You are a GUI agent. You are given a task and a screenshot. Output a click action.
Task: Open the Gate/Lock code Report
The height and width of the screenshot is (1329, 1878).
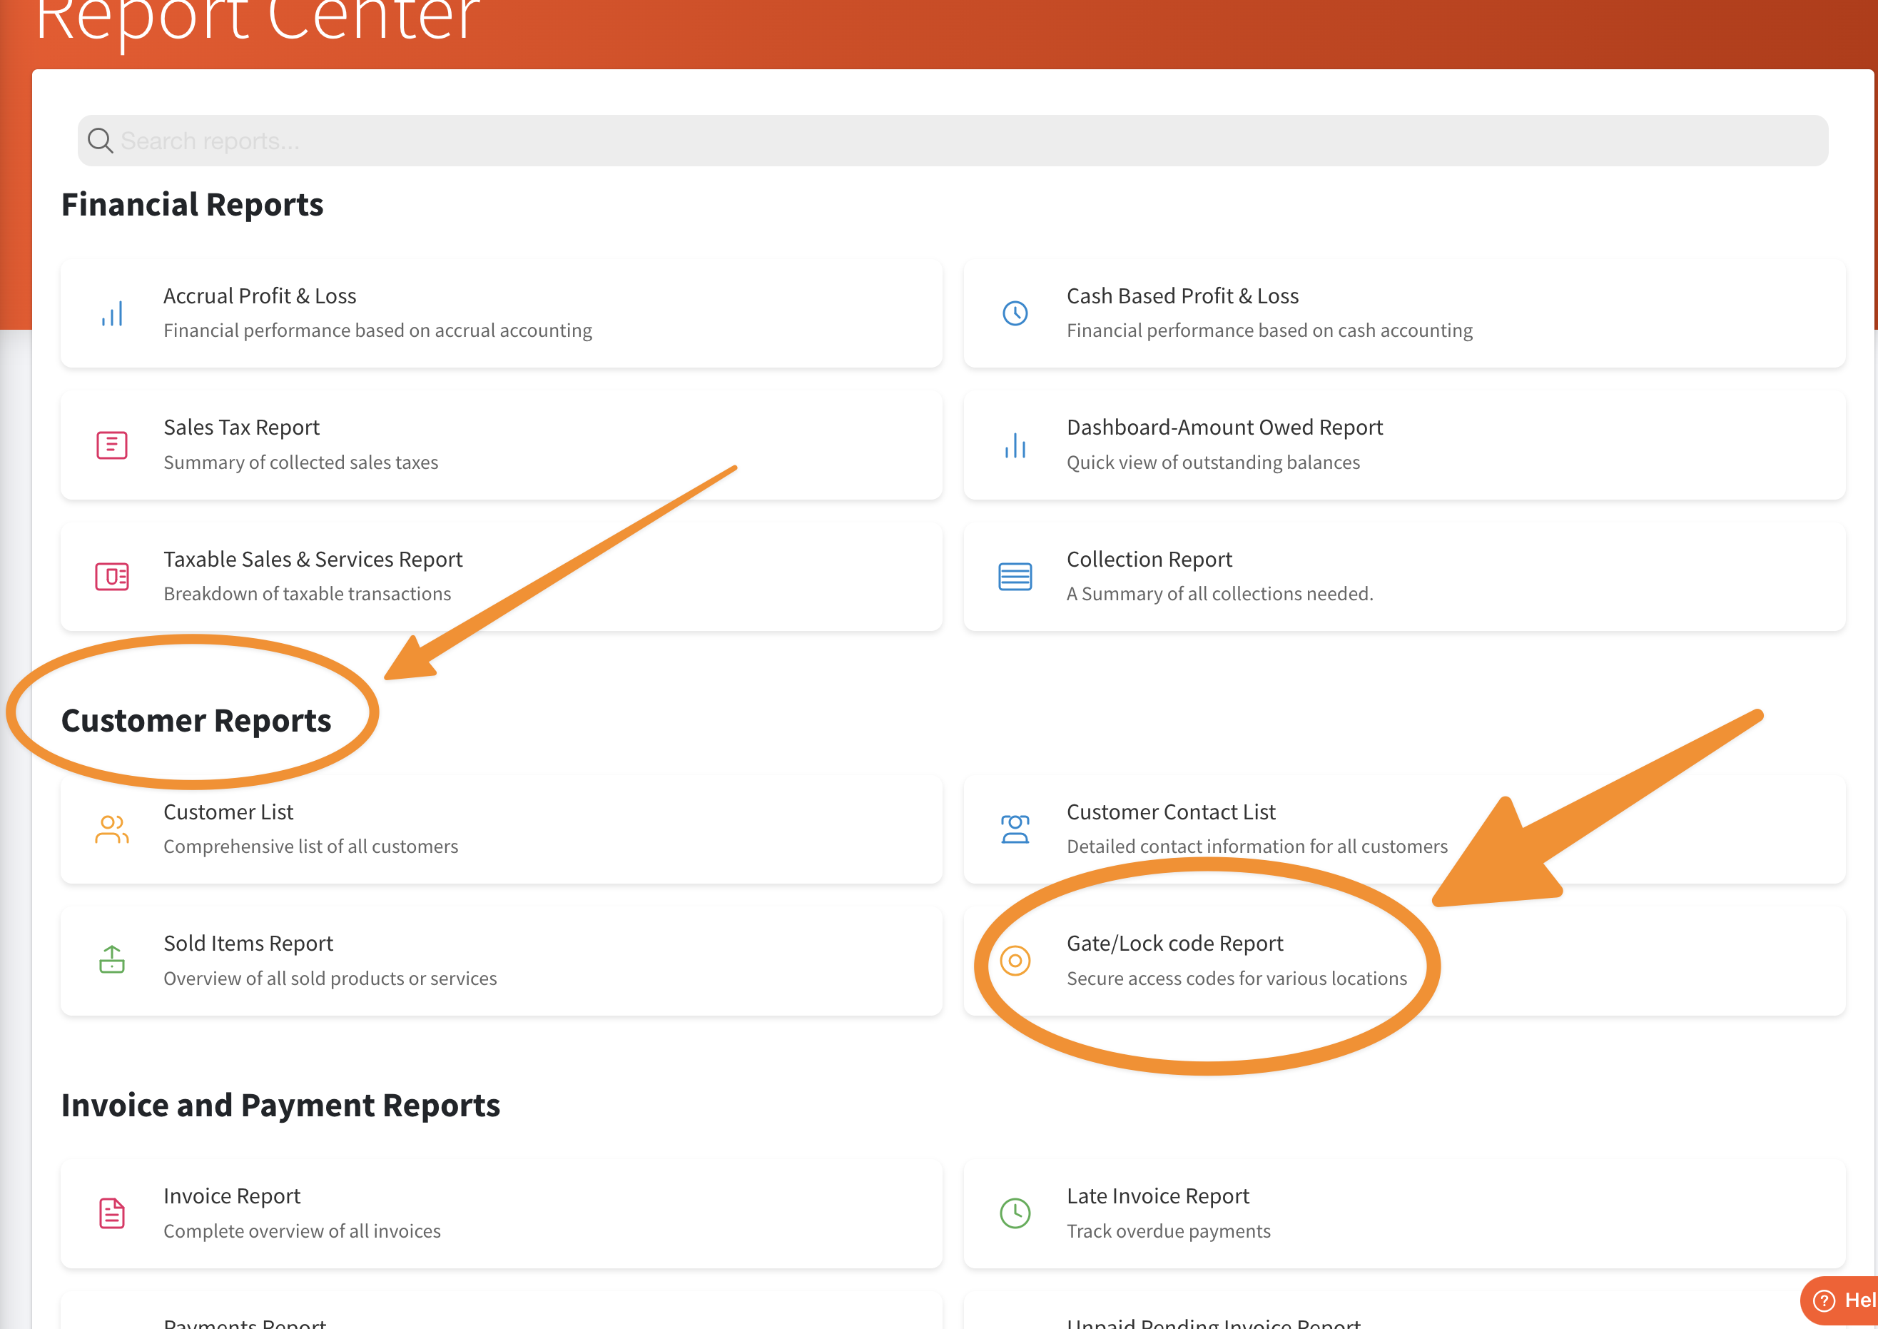(1174, 944)
